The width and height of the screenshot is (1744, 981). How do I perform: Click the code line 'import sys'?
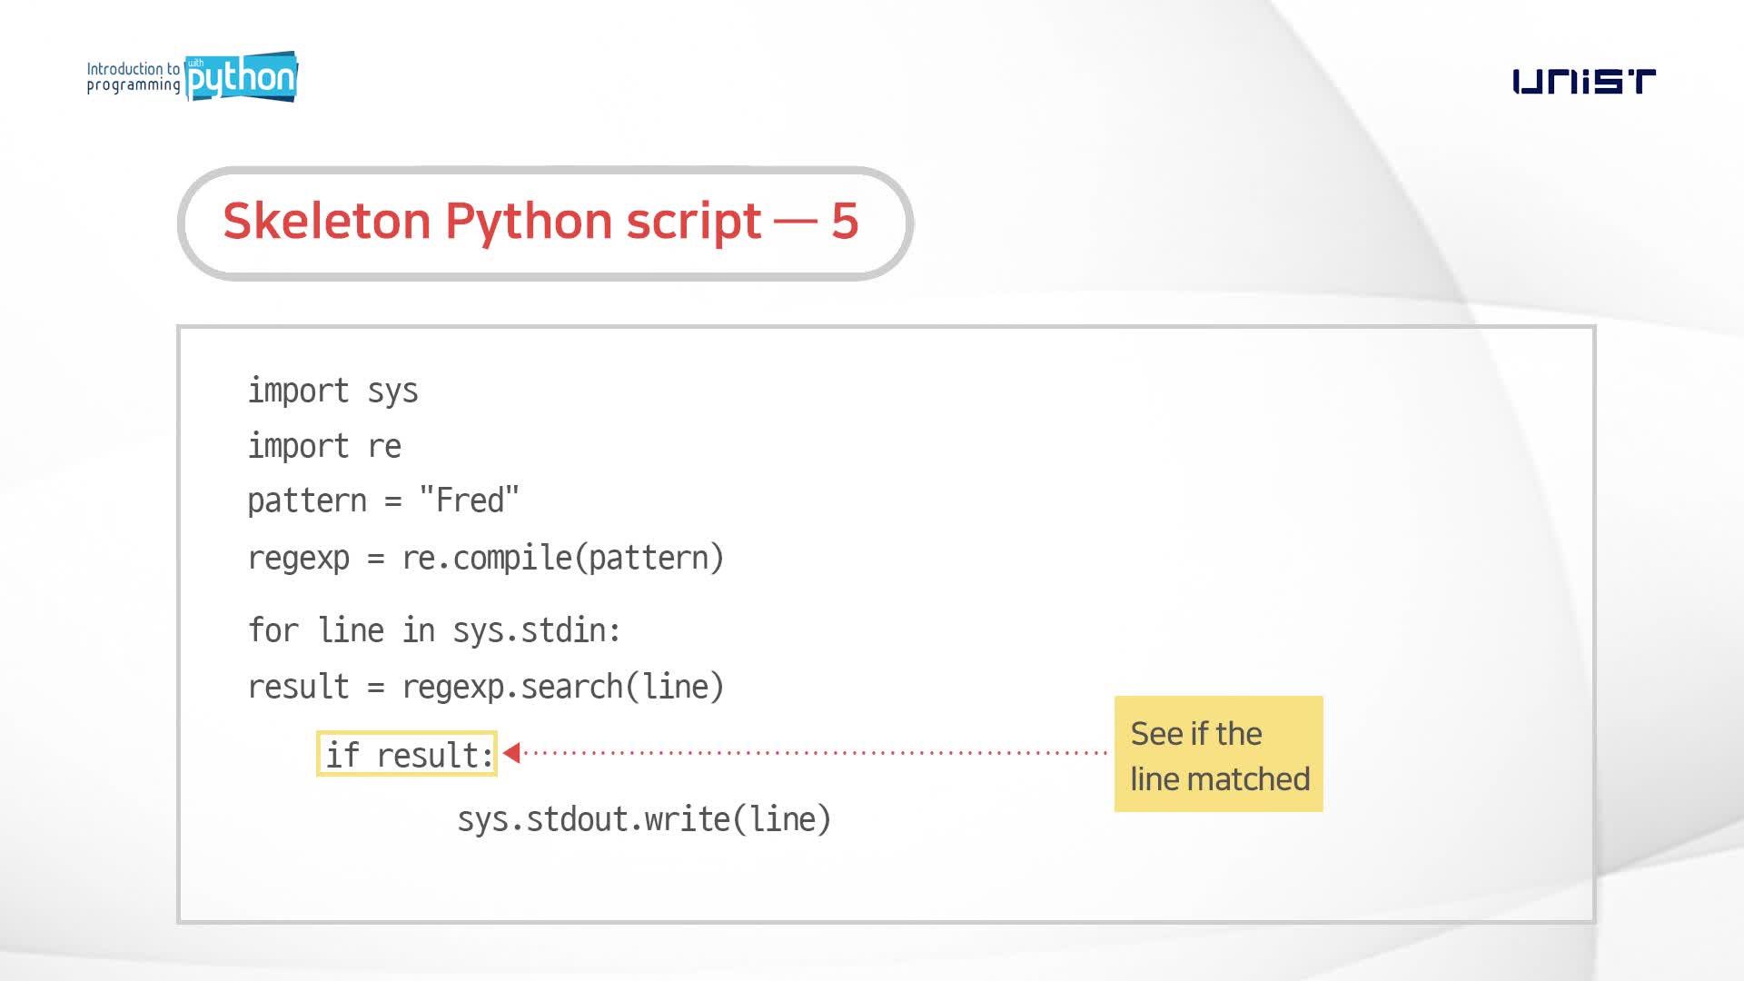332,391
